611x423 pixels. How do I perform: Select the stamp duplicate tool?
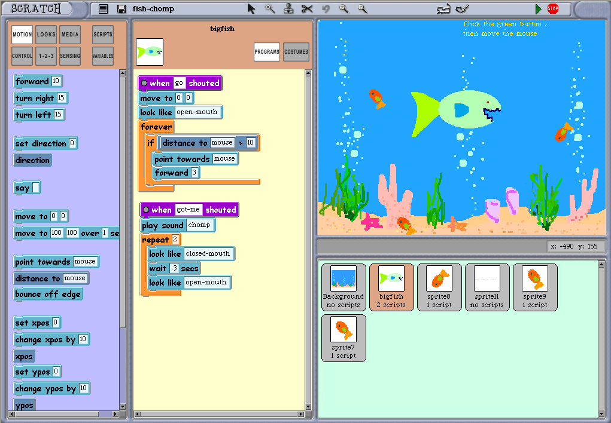click(x=288, y=8)
